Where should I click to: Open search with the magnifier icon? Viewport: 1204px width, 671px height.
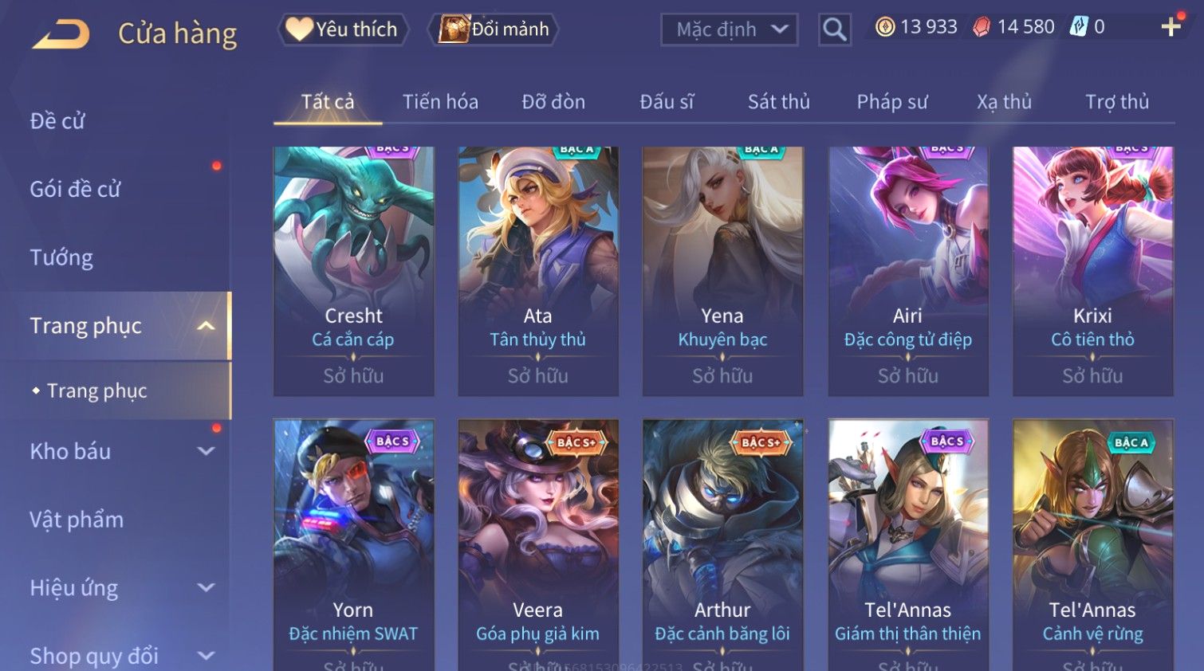pyautogui.click(x=835, y=29)
